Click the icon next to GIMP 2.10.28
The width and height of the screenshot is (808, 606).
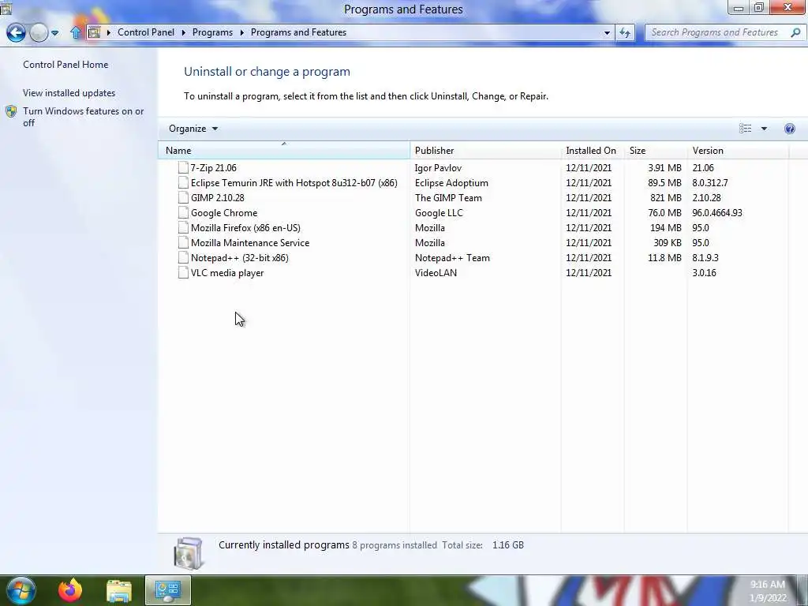tap(183, 197)
